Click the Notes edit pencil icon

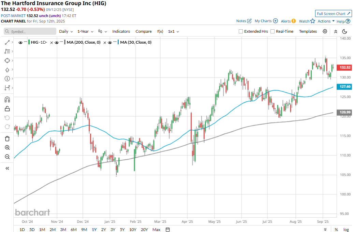(x=249, y=21)
